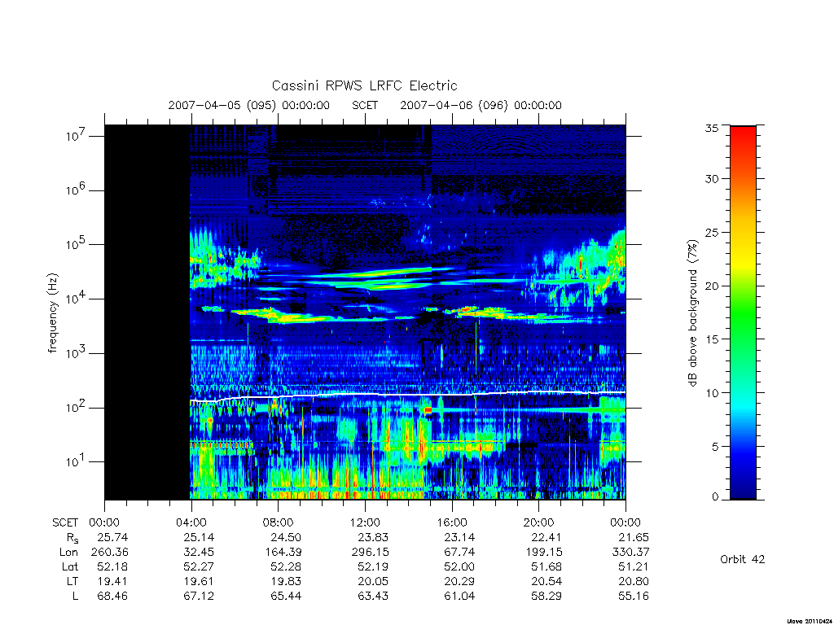Click the 08:00 time axis label
Image resolution: width=834 pixels, height=625 pixels.
coord(279,522)
